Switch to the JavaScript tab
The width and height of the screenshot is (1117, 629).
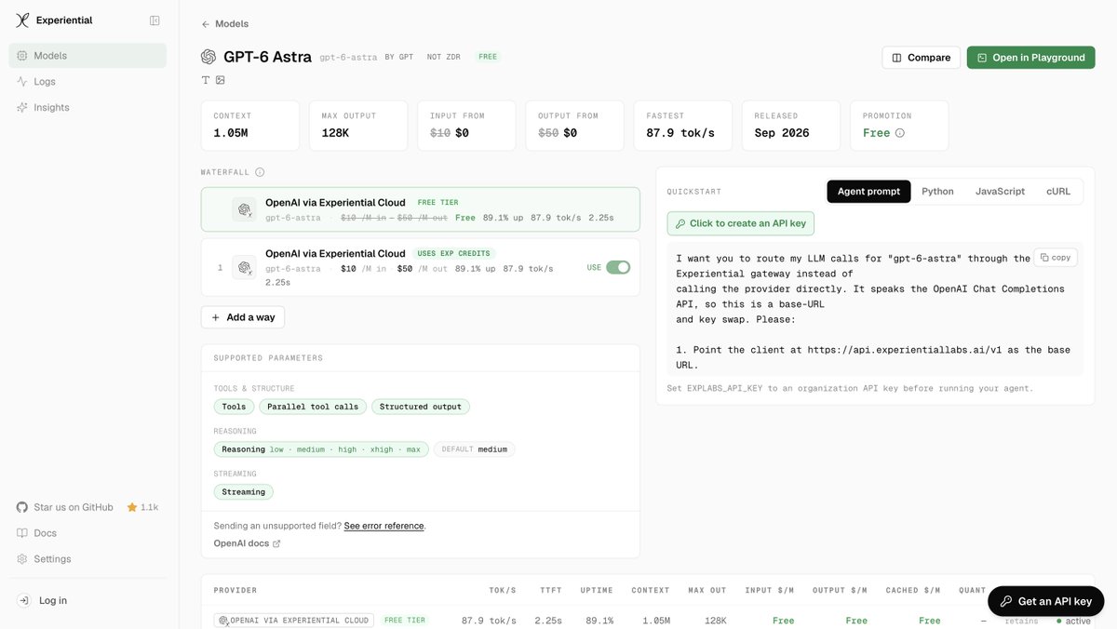[x=1000, y=192]
